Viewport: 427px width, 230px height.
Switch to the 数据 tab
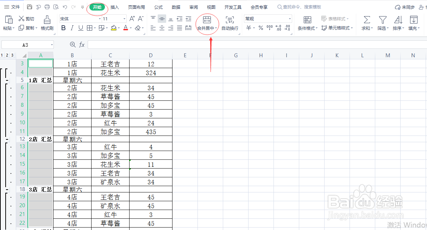coord(176,7)
